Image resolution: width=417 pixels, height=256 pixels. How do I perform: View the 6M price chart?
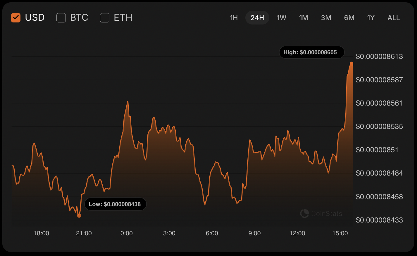coord(349,18)
